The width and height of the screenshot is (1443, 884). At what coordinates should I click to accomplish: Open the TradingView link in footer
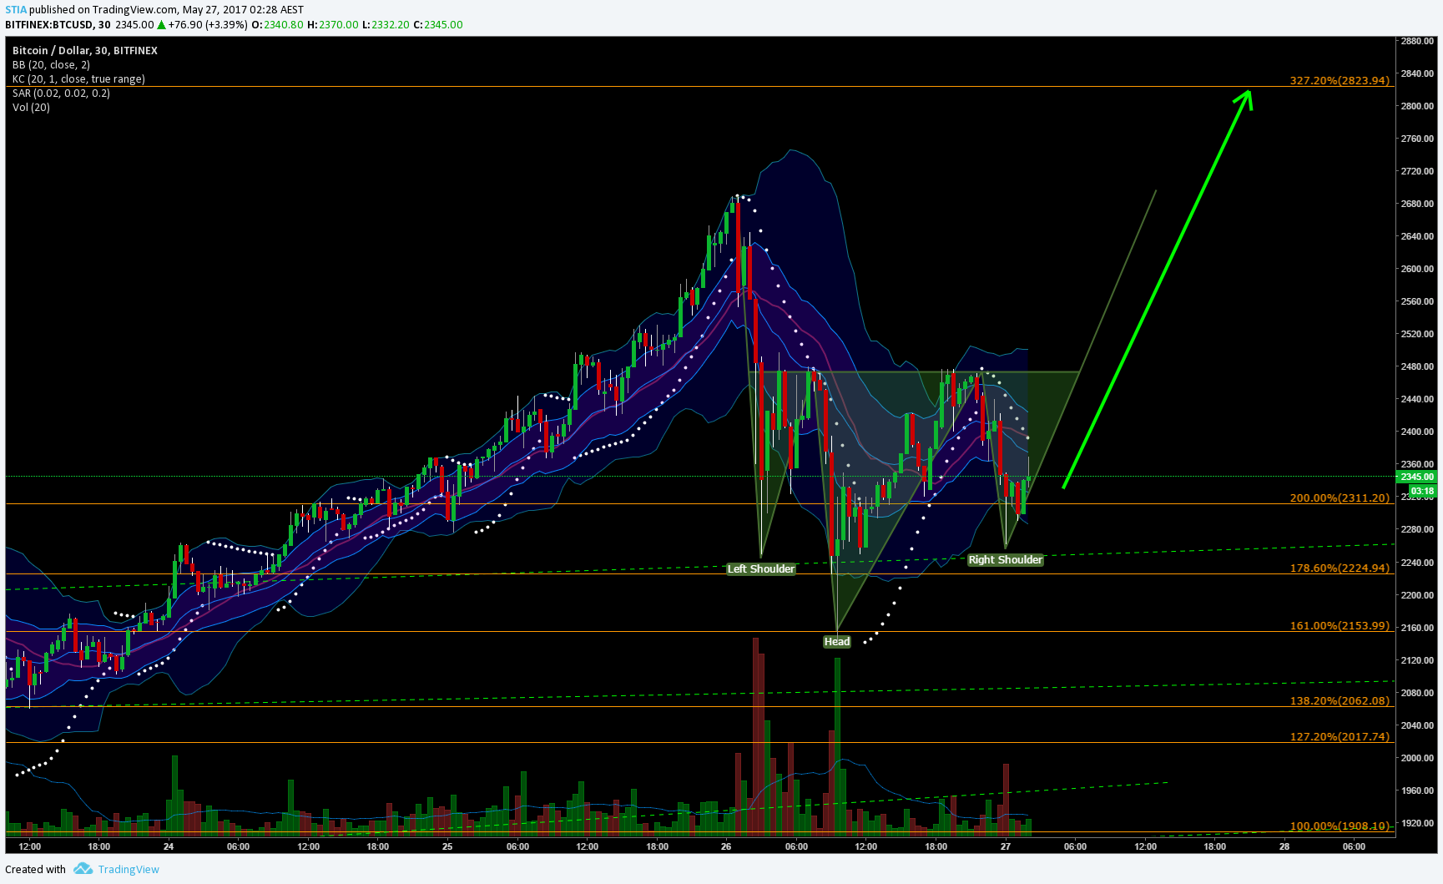[x=129, y=870]
